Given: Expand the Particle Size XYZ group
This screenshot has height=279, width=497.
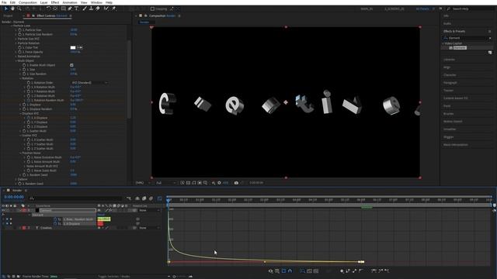Looking at the screenshot, I should [16, 39].
